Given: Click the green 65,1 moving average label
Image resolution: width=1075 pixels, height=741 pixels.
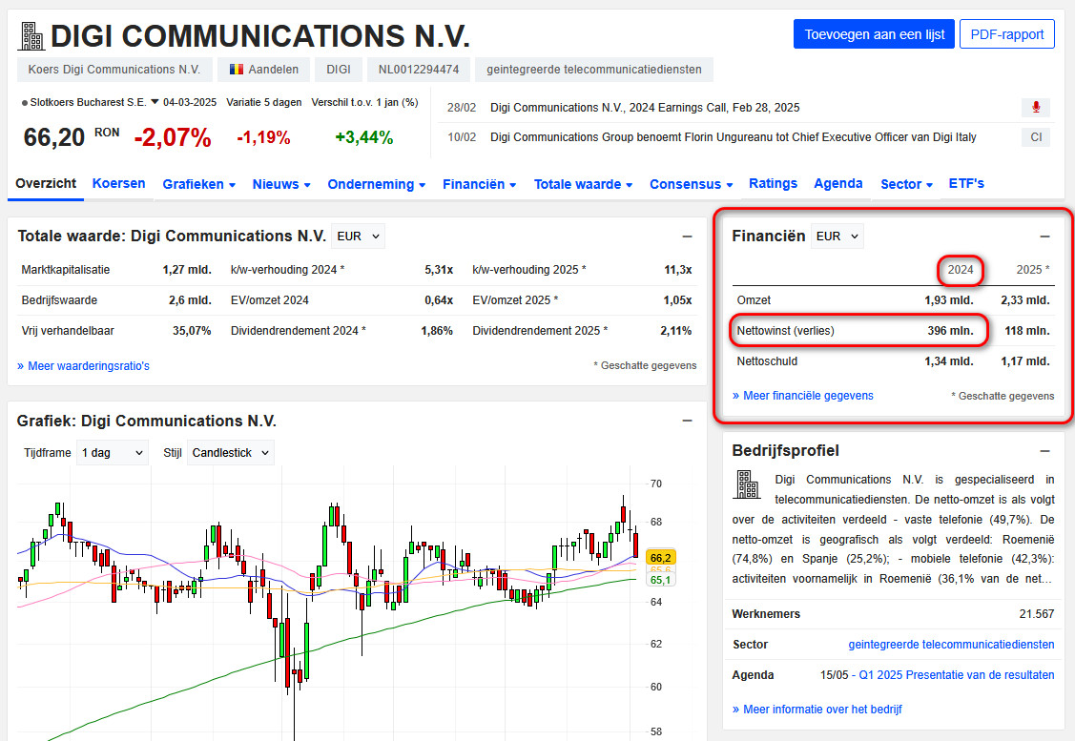Looking at the screenshot, I should coord(660,580).
